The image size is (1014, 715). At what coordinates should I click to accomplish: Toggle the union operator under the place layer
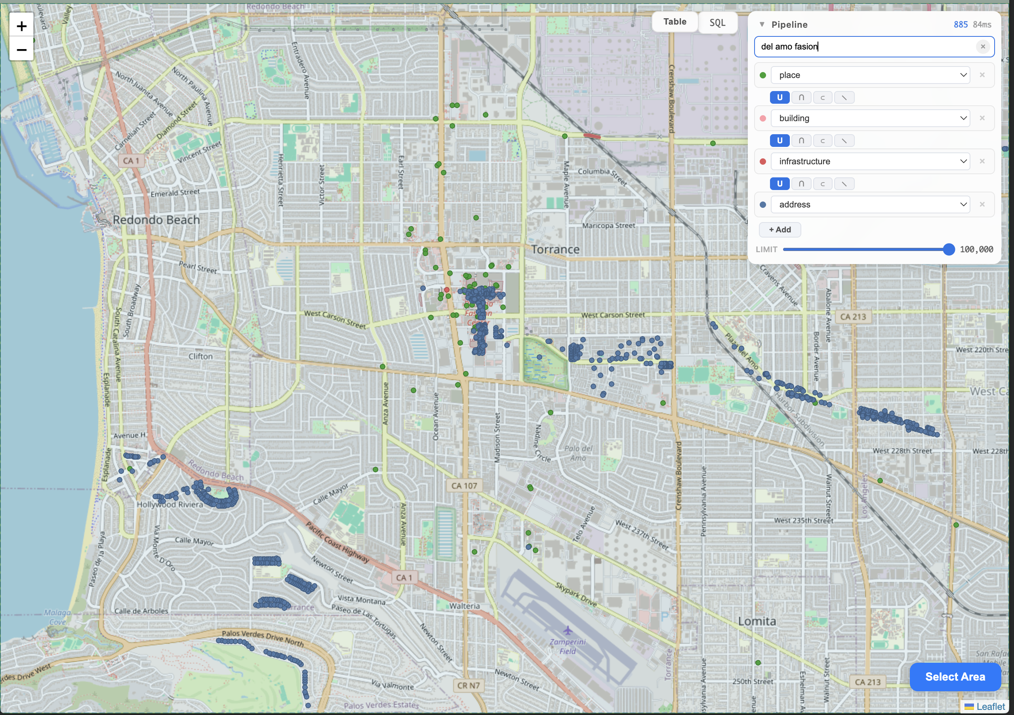780,97
